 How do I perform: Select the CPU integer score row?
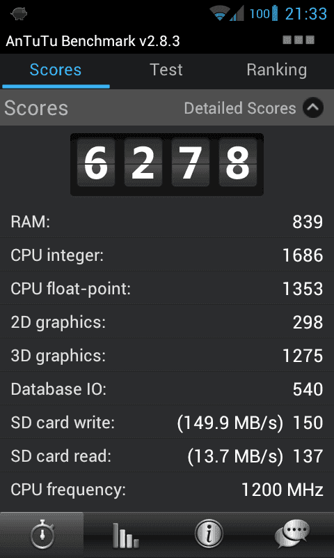[x=167, y=255]
